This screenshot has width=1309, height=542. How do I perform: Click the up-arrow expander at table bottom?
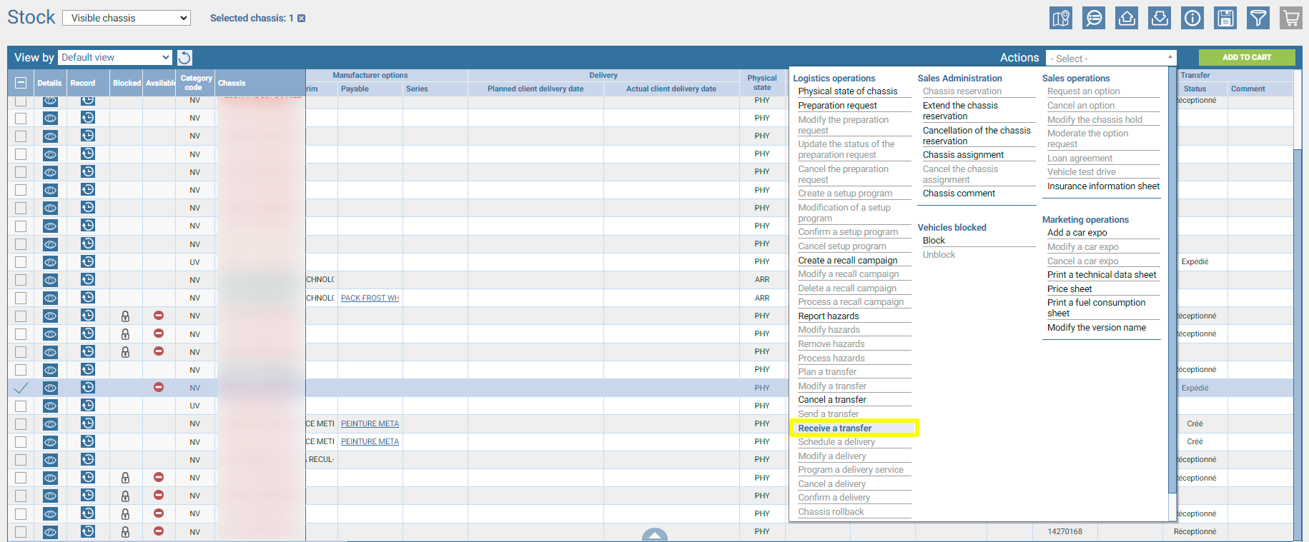click(655, 535)
